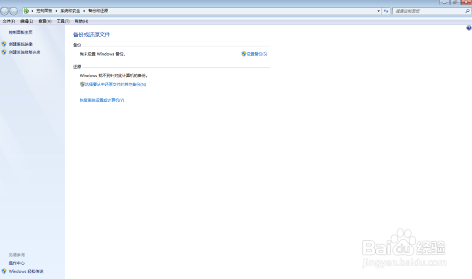Click shield icon beside Windows 轻松传送
Screen dimensions: 472x279
pyautogui.click(x=4, y=271)
